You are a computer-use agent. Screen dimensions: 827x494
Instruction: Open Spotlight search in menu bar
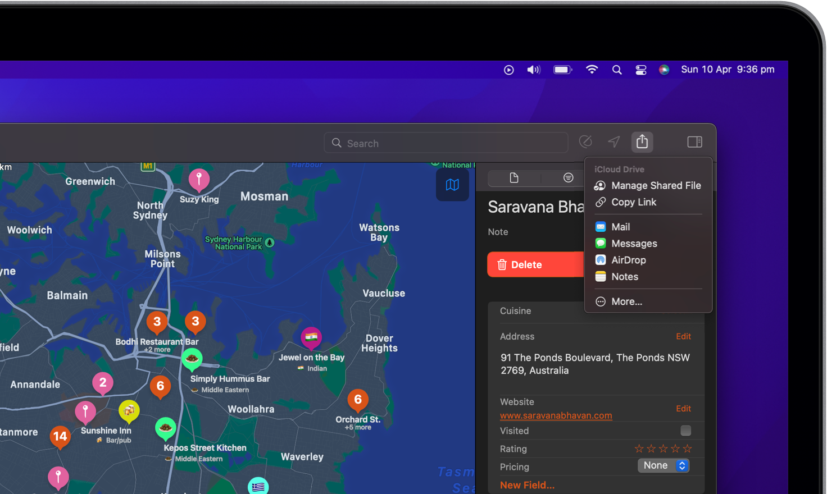(617, 70)
